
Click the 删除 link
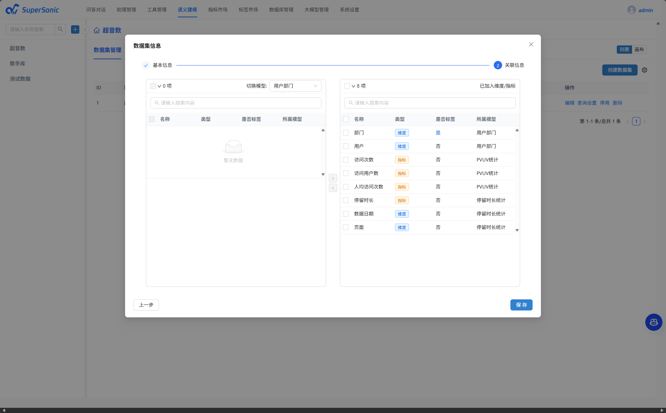[x=617, y=103]
